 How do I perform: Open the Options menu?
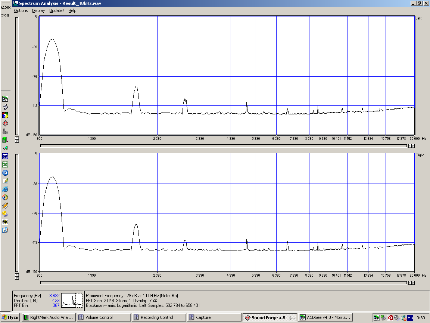tap(21, 10)
